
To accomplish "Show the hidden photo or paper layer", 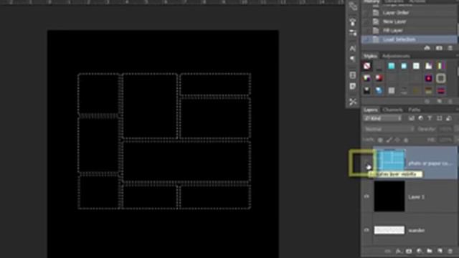I will 366,163.
